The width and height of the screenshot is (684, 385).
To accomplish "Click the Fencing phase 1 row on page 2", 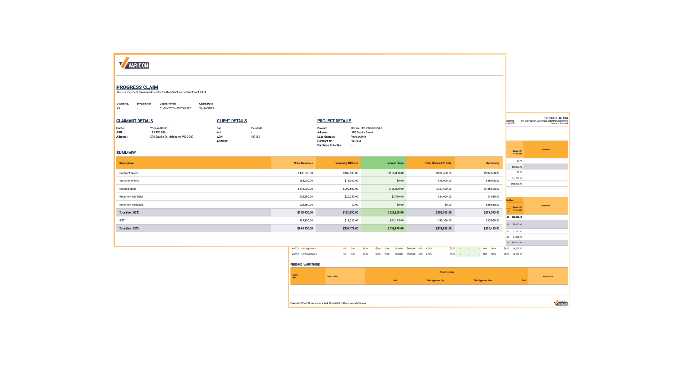I will click(x=429, y=248).
